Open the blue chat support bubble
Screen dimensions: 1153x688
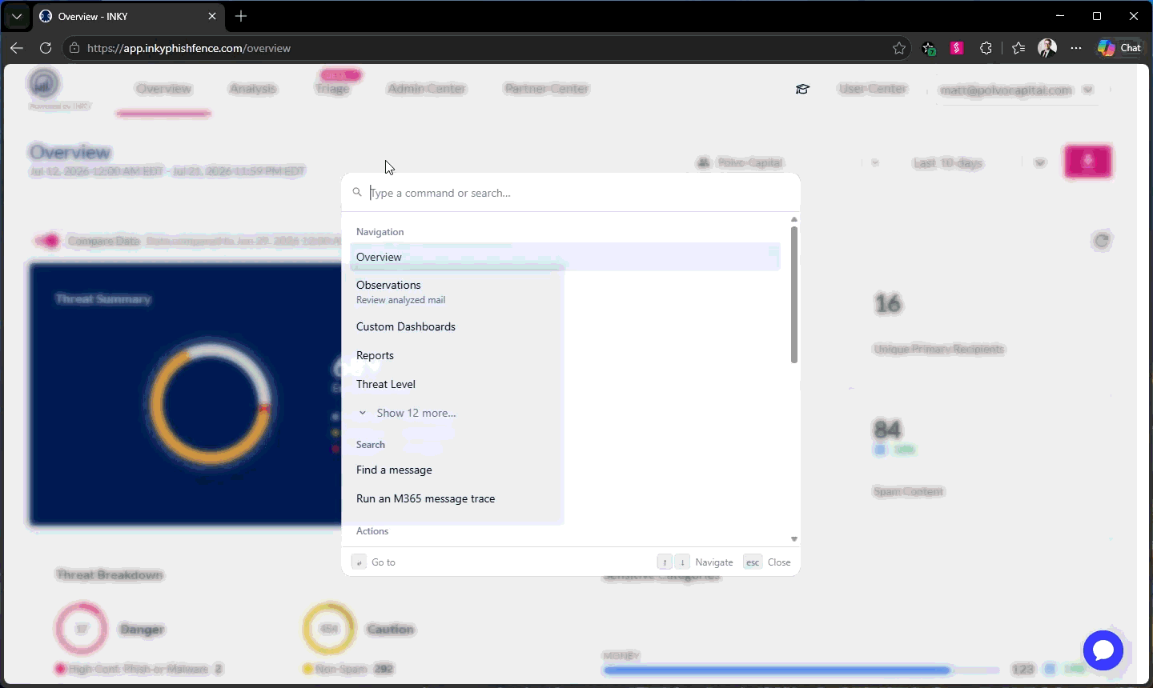tap(1103, 650)
